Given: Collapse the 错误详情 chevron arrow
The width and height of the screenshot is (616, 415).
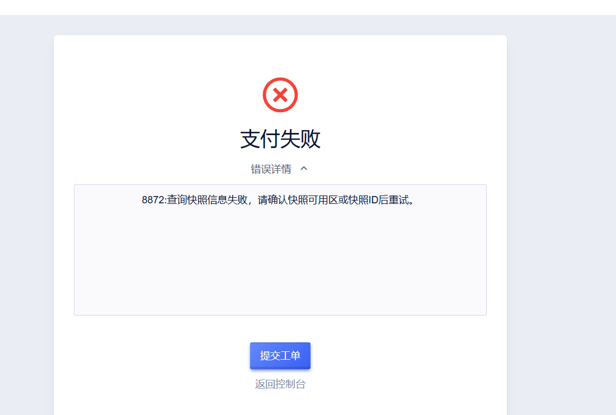Looking at the screenshot, I should (x=304, y=169).
